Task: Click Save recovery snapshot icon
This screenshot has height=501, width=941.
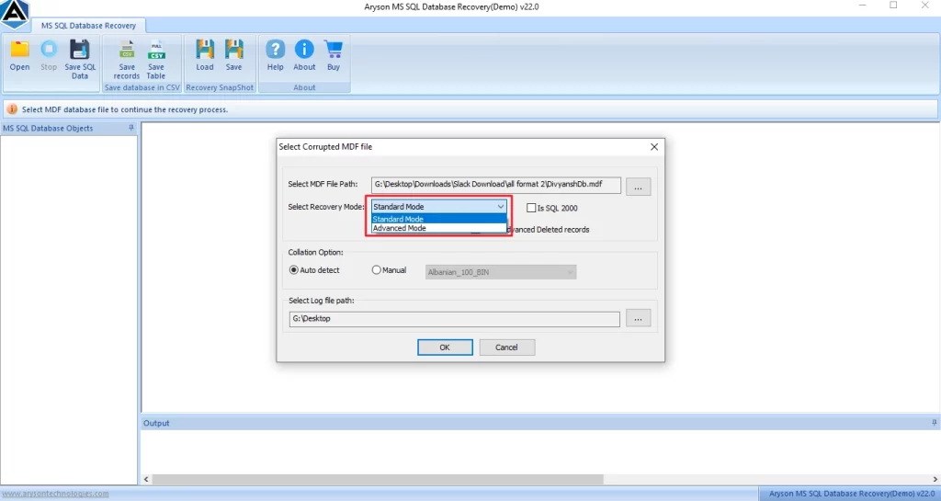Action: pos(234,50)
